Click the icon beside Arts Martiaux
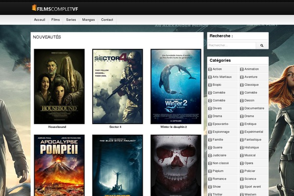294x196 pixels. (210, 77)
